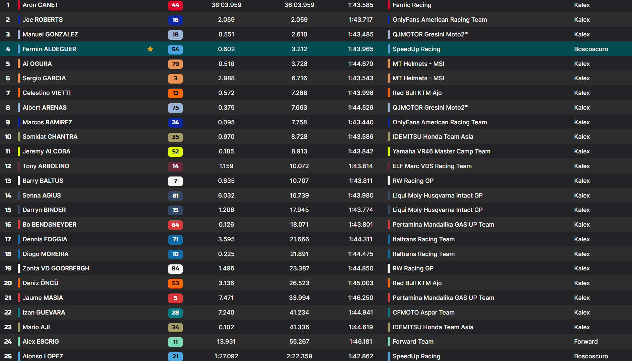Image resolution: width=632 pixels, height=361 pixels.
Task: Click rider number badge 13
Action: pos(175,93)
